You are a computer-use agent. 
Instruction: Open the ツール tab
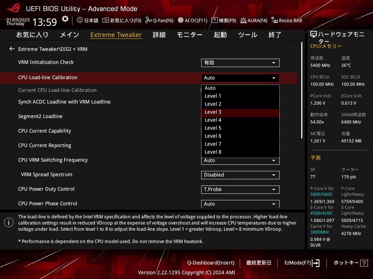[248, 35]
